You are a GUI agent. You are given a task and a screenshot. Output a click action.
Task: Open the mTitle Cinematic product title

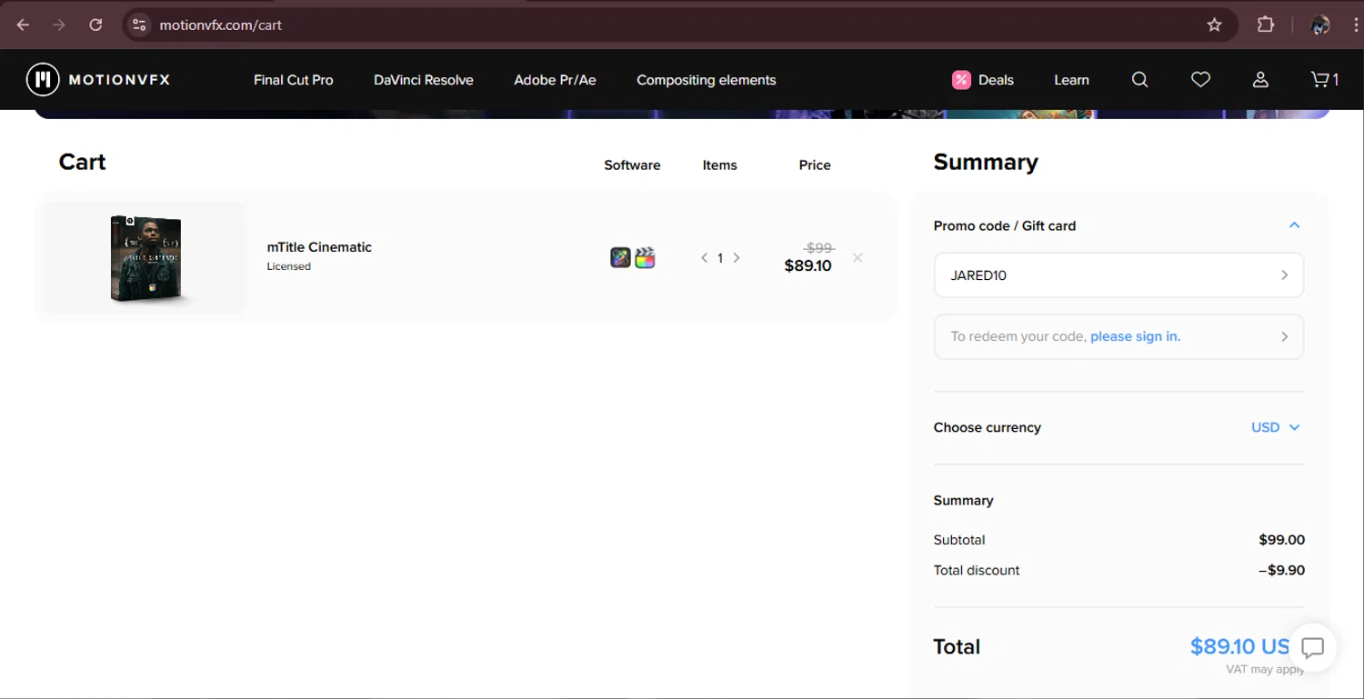319,247
